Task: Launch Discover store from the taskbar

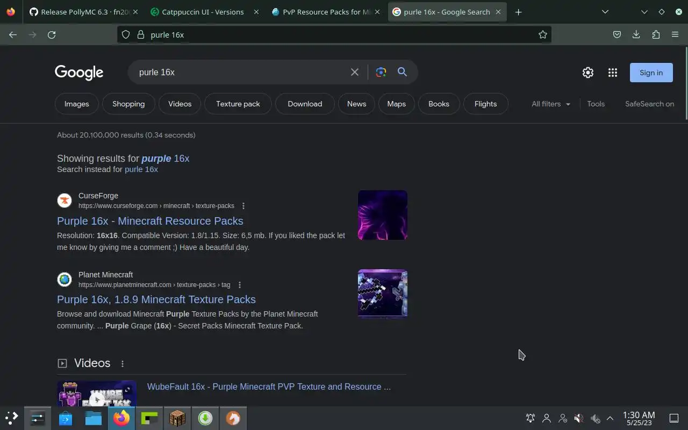Action: click(66, 418)
